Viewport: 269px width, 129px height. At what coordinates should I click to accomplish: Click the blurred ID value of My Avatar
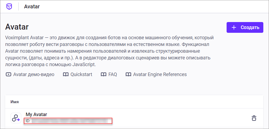(x=70, y=121)
